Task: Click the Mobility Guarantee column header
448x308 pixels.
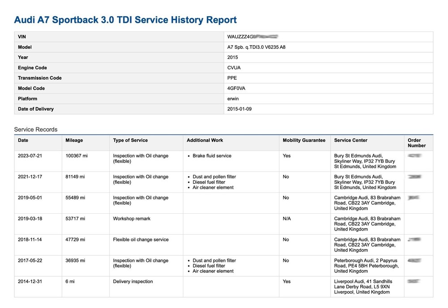Action: tap(304, 140)
